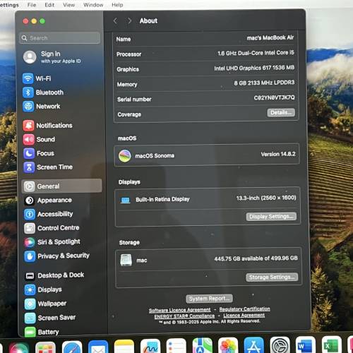Click the 13.3-inch (2560 × 1600) text

pyautogui.click(x=266, y=198)
